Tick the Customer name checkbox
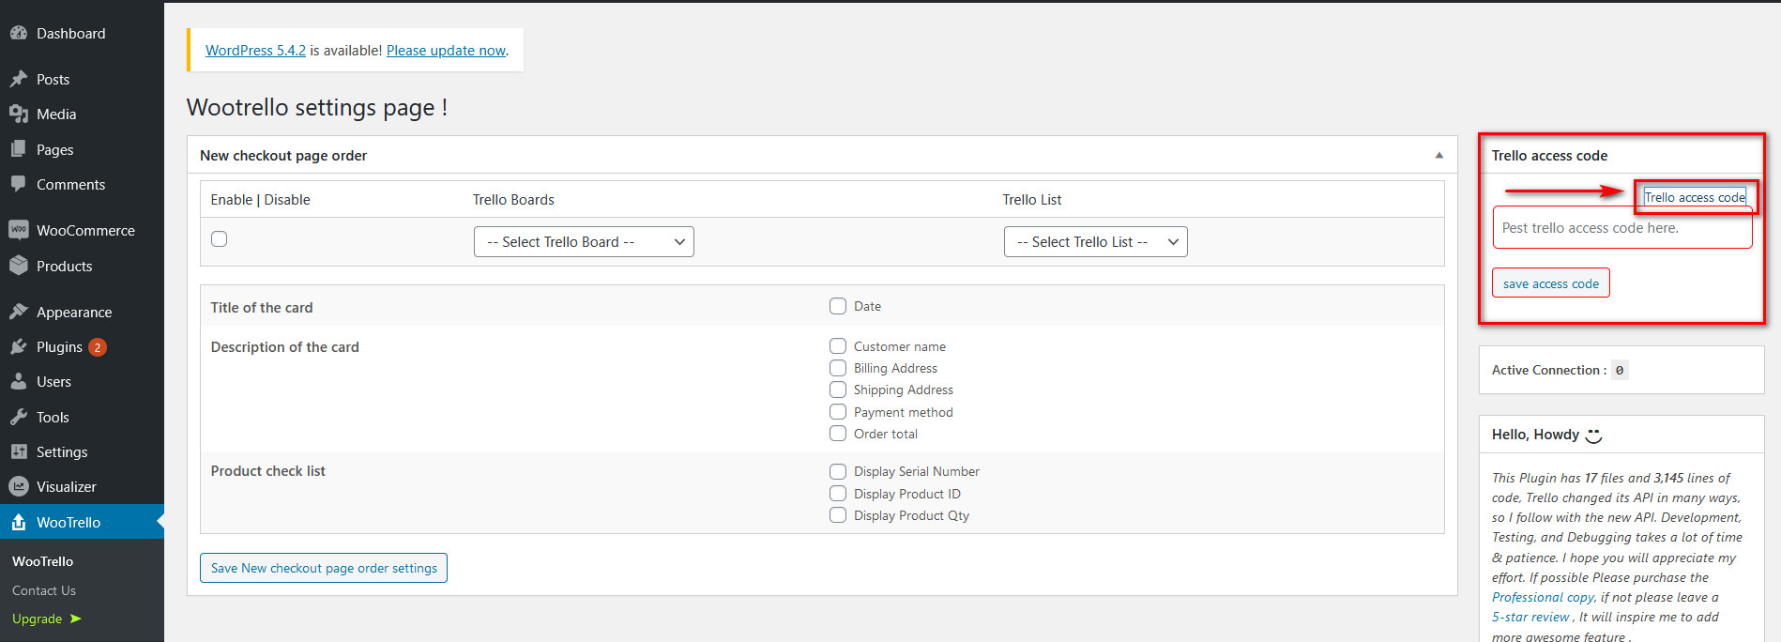This screenshot has width=1781, height=642. 838,346
